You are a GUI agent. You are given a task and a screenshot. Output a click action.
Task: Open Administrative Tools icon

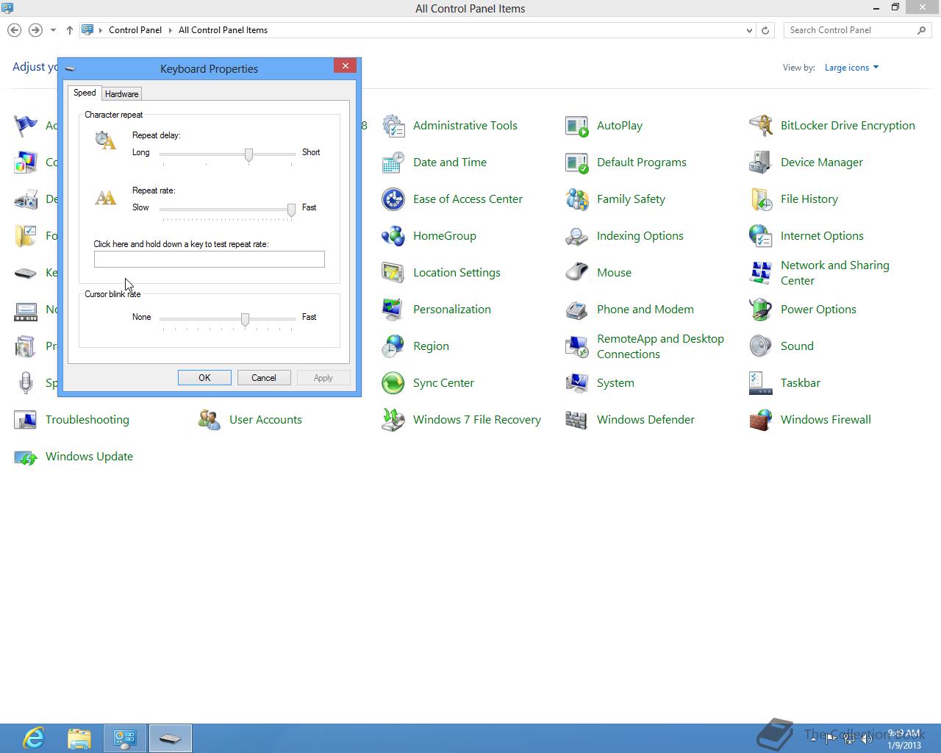point(393,126)
